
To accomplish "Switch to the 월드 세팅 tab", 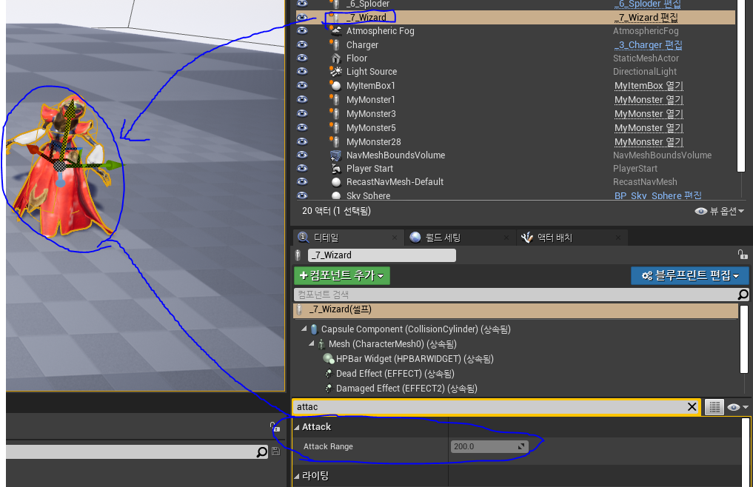I will 443,238.
